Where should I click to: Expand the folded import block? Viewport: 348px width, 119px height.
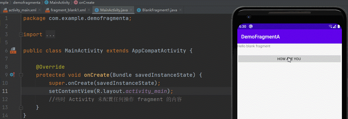coord(21,34)
